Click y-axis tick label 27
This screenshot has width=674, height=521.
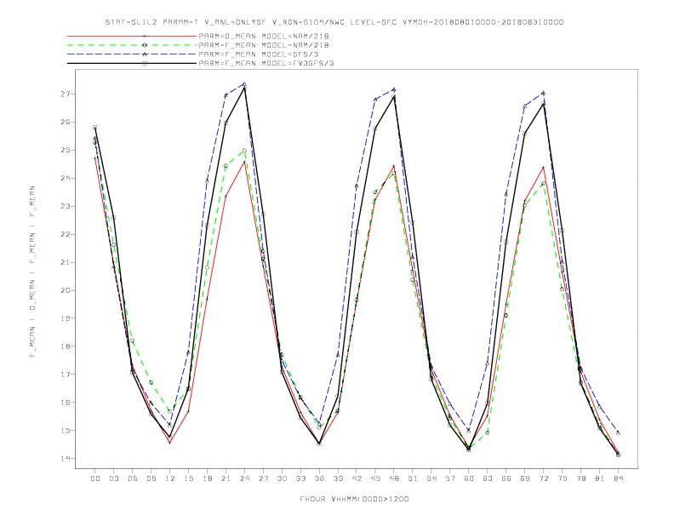click(64, 94)
